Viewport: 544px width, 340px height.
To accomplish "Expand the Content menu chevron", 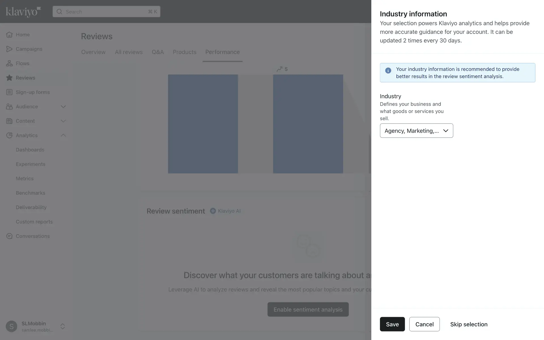I will (63, 121).
